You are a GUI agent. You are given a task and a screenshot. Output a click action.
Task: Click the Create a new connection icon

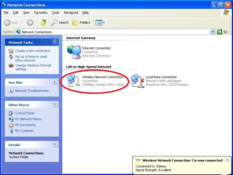[x=11, y=51]
